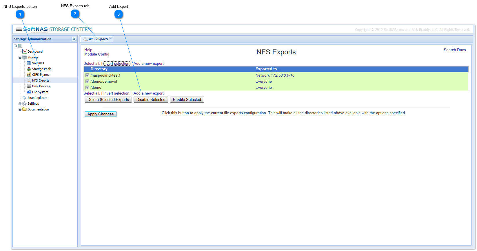Viewport: 477px width, 251px height.
Task: Click the top Invert selection. link
Action: pos(117,63)
